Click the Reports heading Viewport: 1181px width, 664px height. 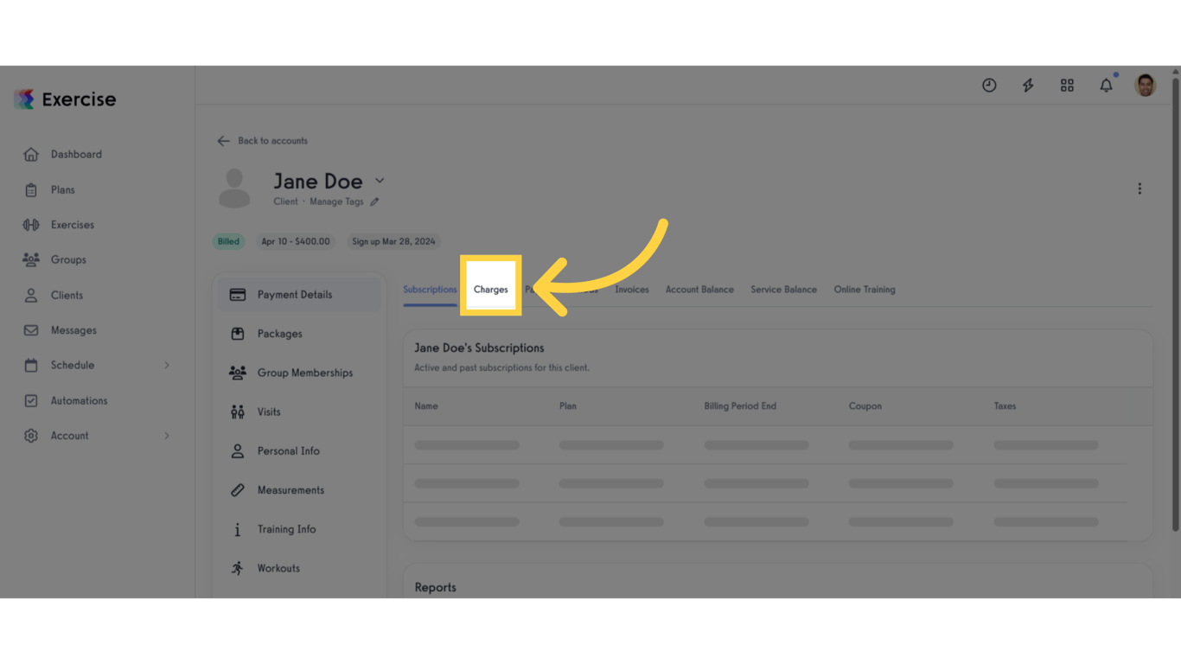(x=435, y=587)
